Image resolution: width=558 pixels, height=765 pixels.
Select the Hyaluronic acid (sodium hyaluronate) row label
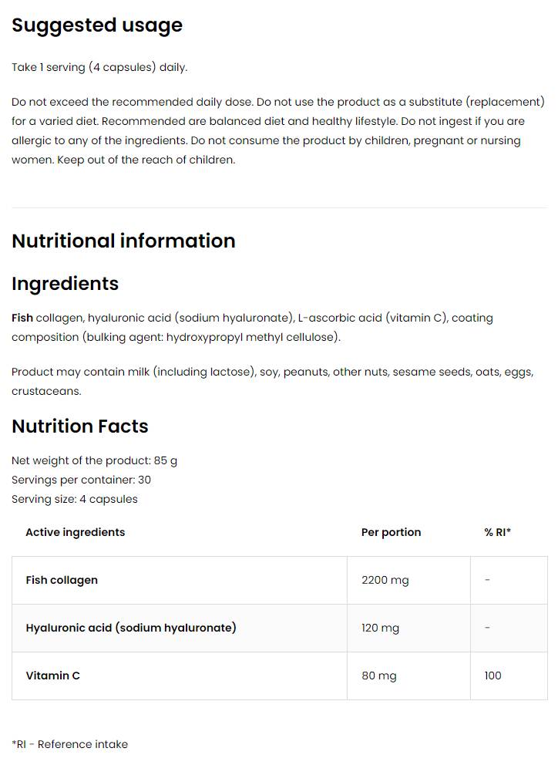point(131,628)
